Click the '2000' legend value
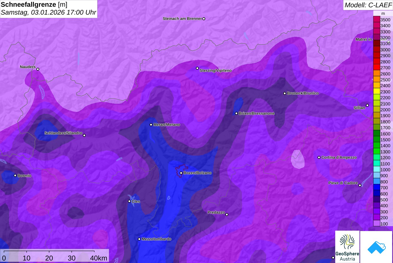 click(385, 110)
